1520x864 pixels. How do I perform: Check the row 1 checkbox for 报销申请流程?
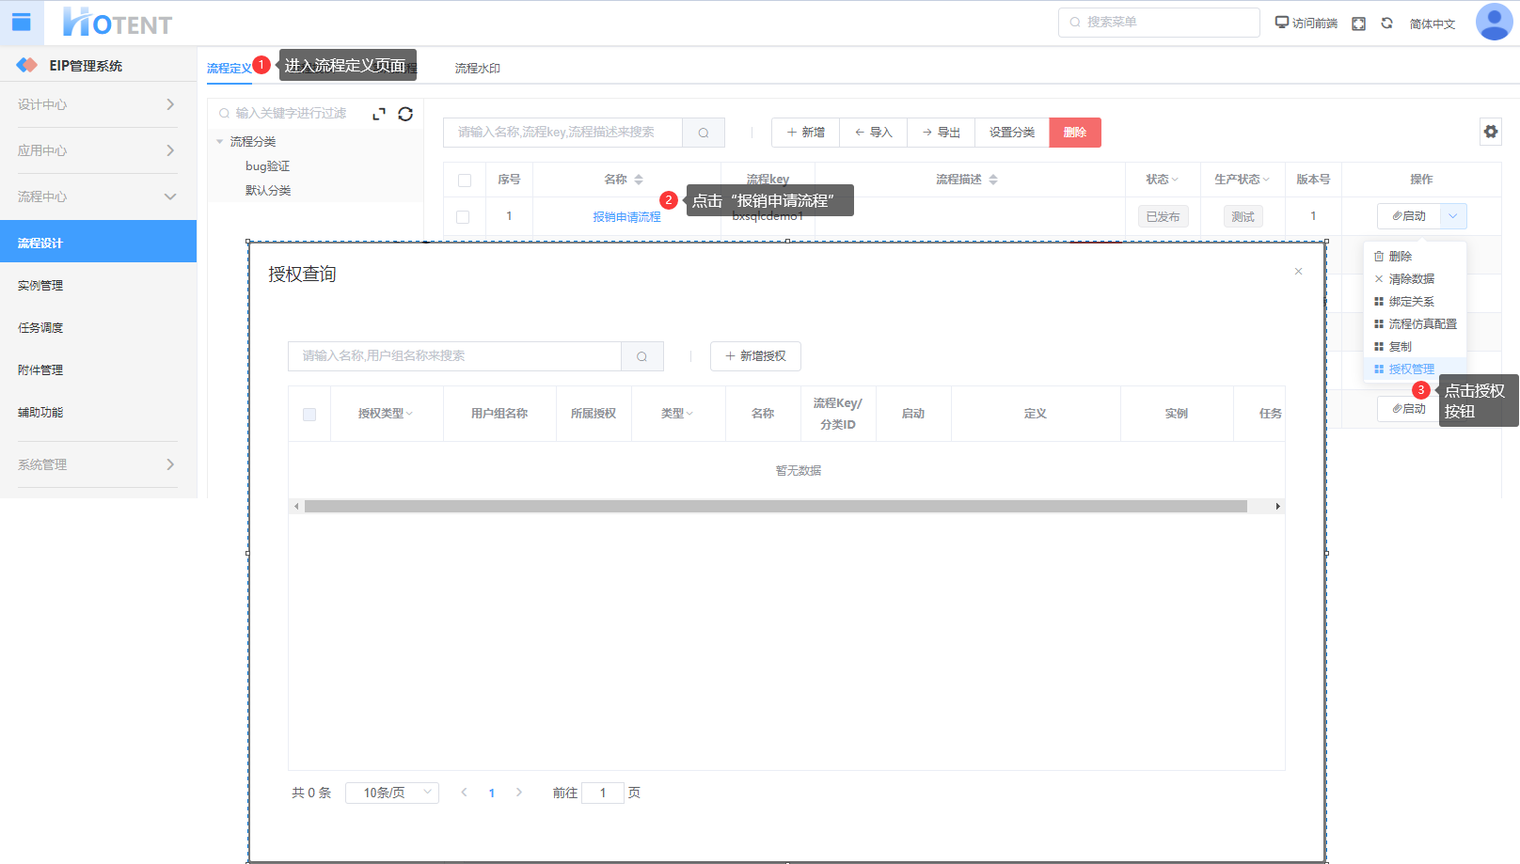(x=463, y=217)
